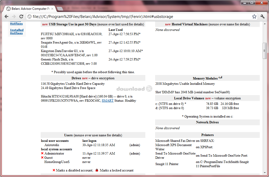This screenshot has height=177, width=269.
Task: Click the 116.58 Gigabytes hard drive capacity line
Action: [x=73, y=84]
